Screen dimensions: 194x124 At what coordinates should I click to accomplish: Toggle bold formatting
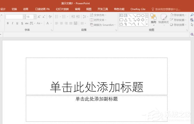7,23
